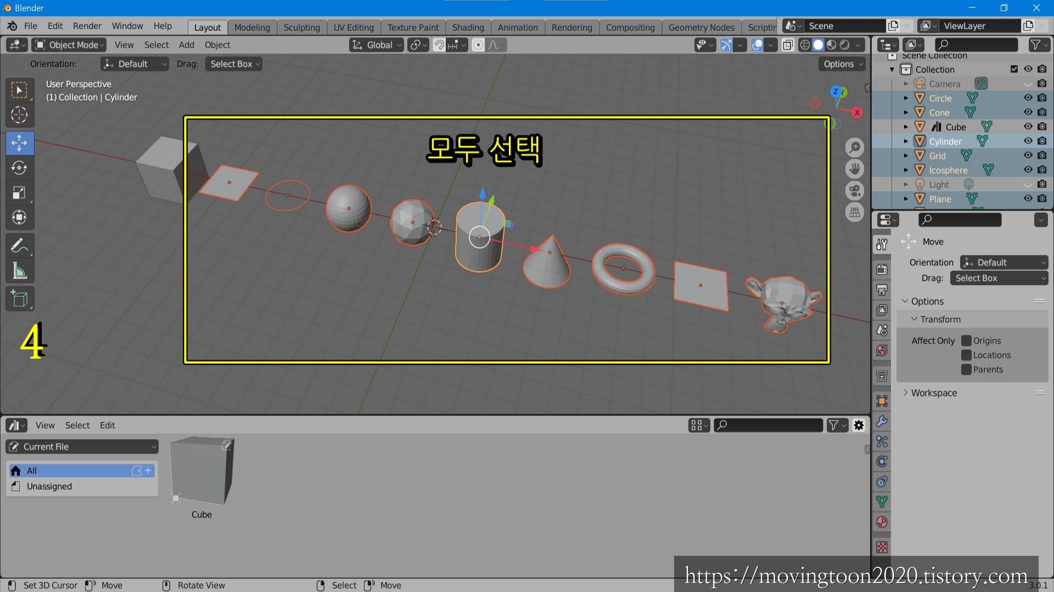Open the View Layer properties tab
Screen dimensions: 1054x592
(x=882, y=310)
